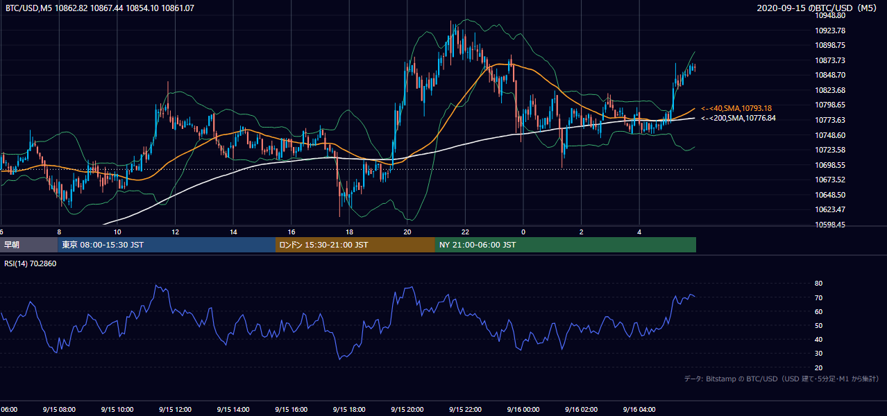Image resolution: width=887 pixels, height=416 pixels.
Task: Click the 10898.75 price axis label
Action: [831, 45]
